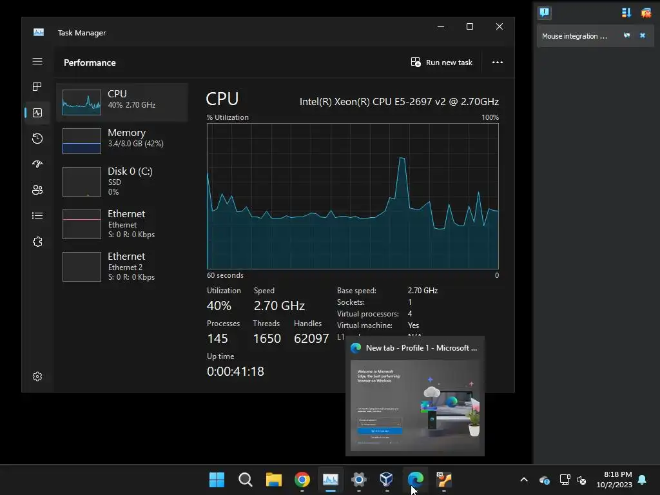
Task: Open the Startup apps icon in sidebar
Action: [37, 164]
